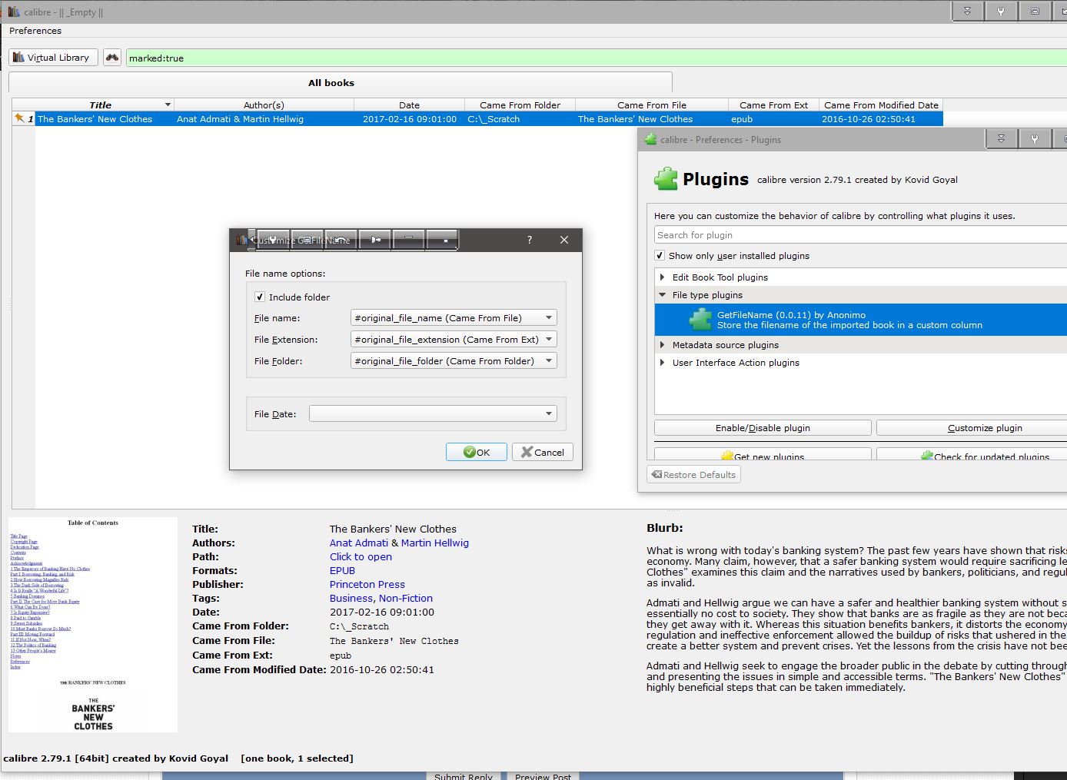
Task: Click the question mark help button in Customize GetFileName dialog
Action: point(529,240)
